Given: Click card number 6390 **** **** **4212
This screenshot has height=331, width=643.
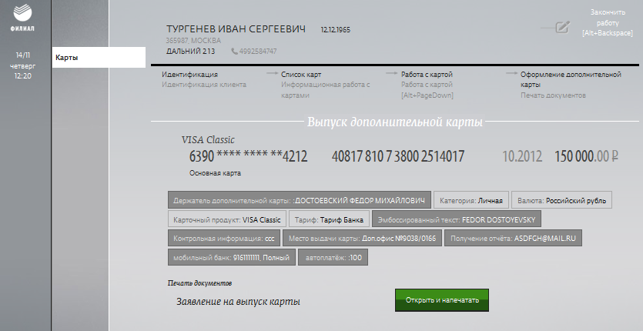Looking at the screenshot, I should click(248, 156).
